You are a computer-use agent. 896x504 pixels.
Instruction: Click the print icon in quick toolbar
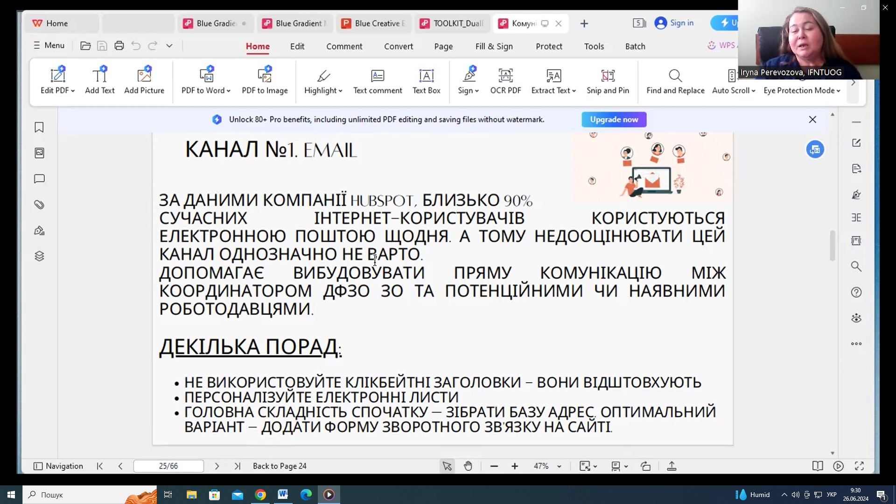(119, 46)
